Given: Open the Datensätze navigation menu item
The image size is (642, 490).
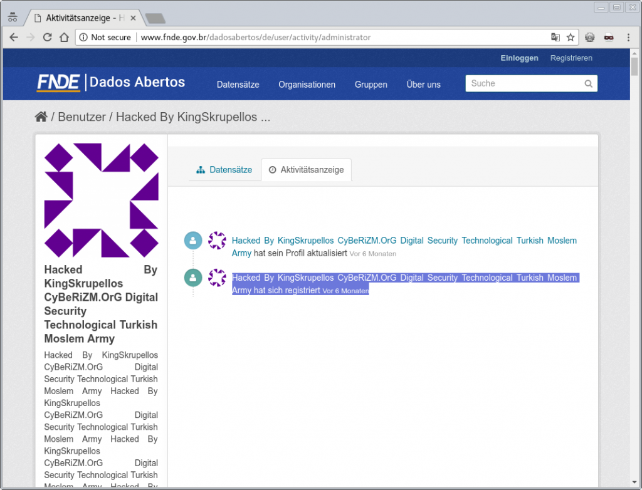Looking at the screenshot, I should [x=238, y=85].
